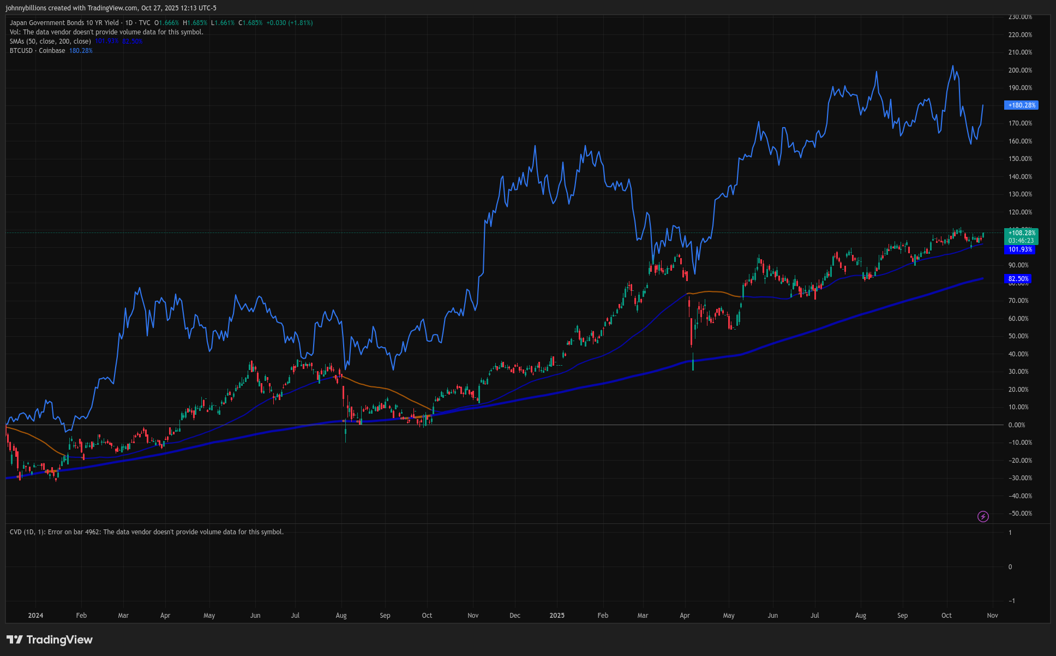Click the 2025 label on time axis
The height and width of the screenshot is (656, 1056).
click(557, 616)
